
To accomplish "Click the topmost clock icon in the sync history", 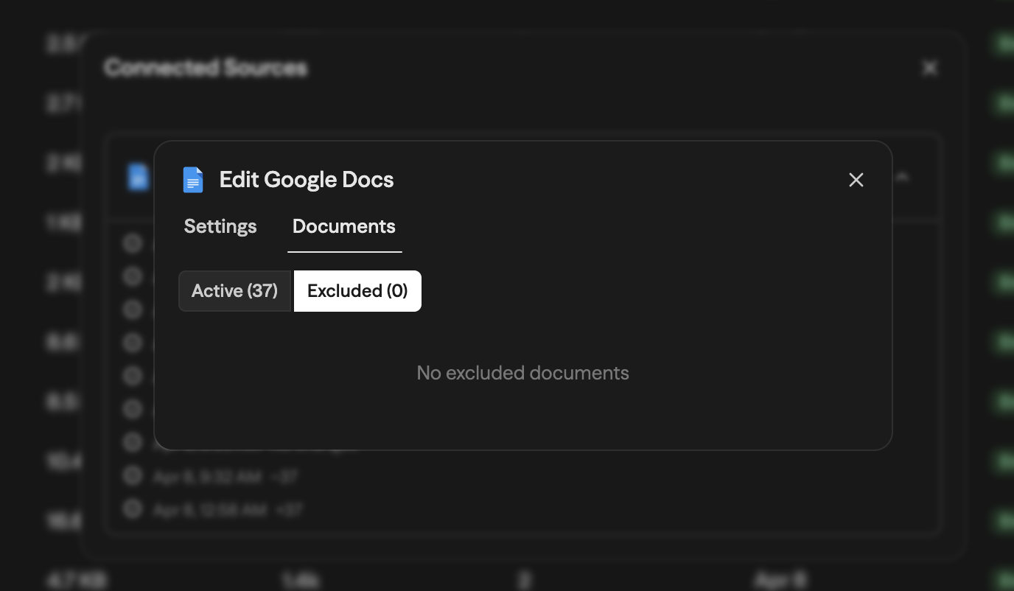I will [133, 243].
